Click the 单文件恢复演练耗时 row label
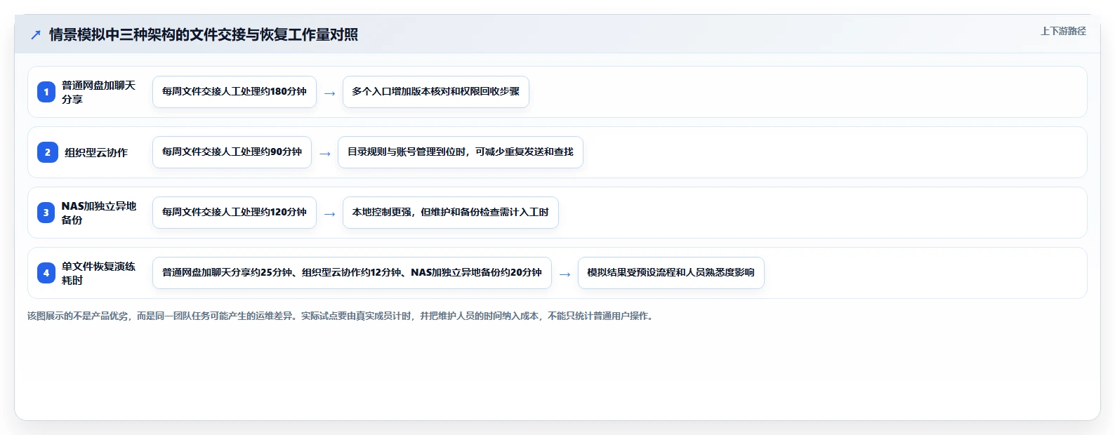Viewport: 1115px width, 435px height. (98, 273)
